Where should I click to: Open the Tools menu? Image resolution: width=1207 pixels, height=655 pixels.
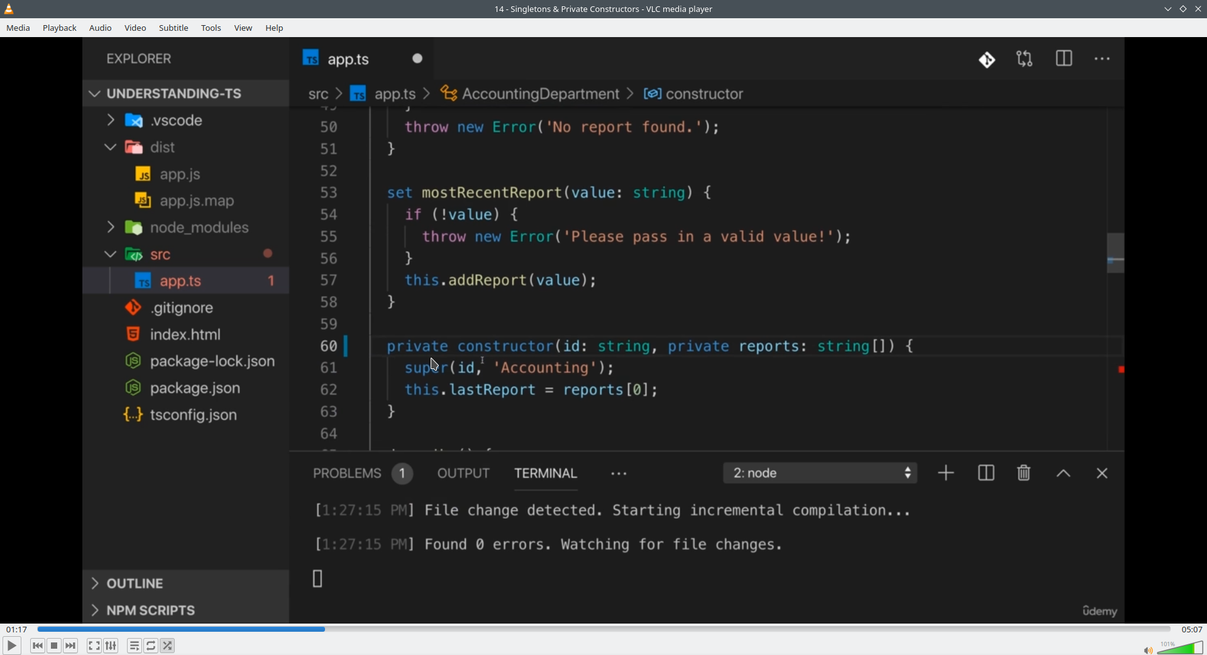[211, 28]
